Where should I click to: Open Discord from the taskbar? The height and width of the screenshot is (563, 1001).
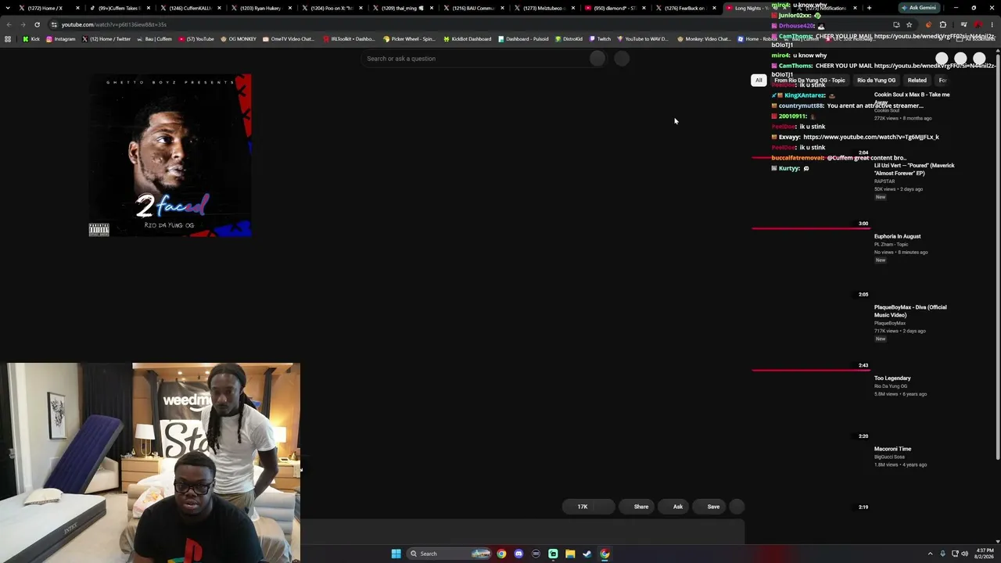(518, 554)
